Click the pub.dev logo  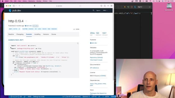point(15,10)
